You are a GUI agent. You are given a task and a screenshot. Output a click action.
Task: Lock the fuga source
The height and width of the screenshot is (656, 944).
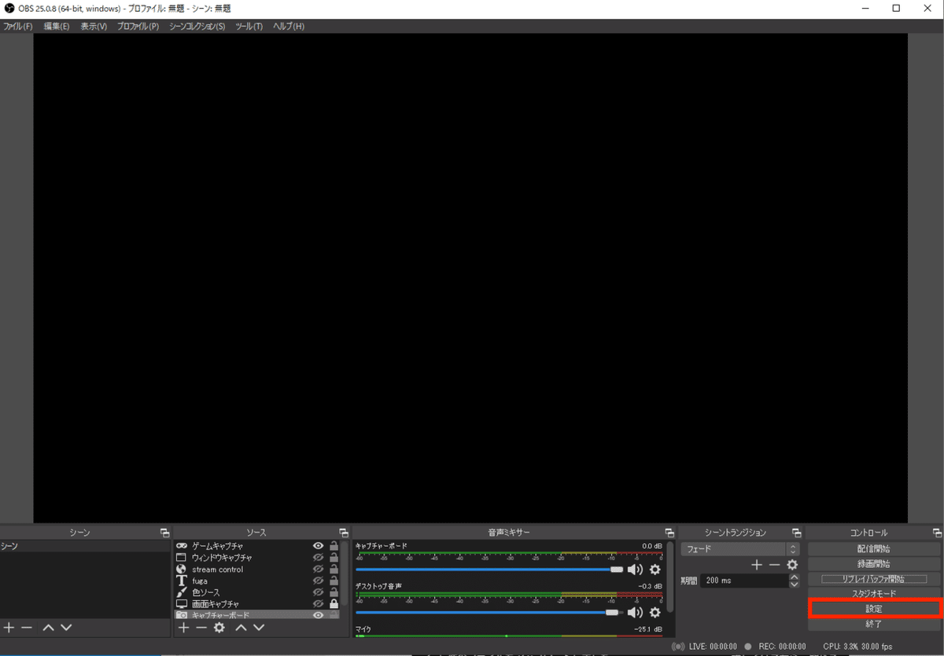tap(334, 581)
